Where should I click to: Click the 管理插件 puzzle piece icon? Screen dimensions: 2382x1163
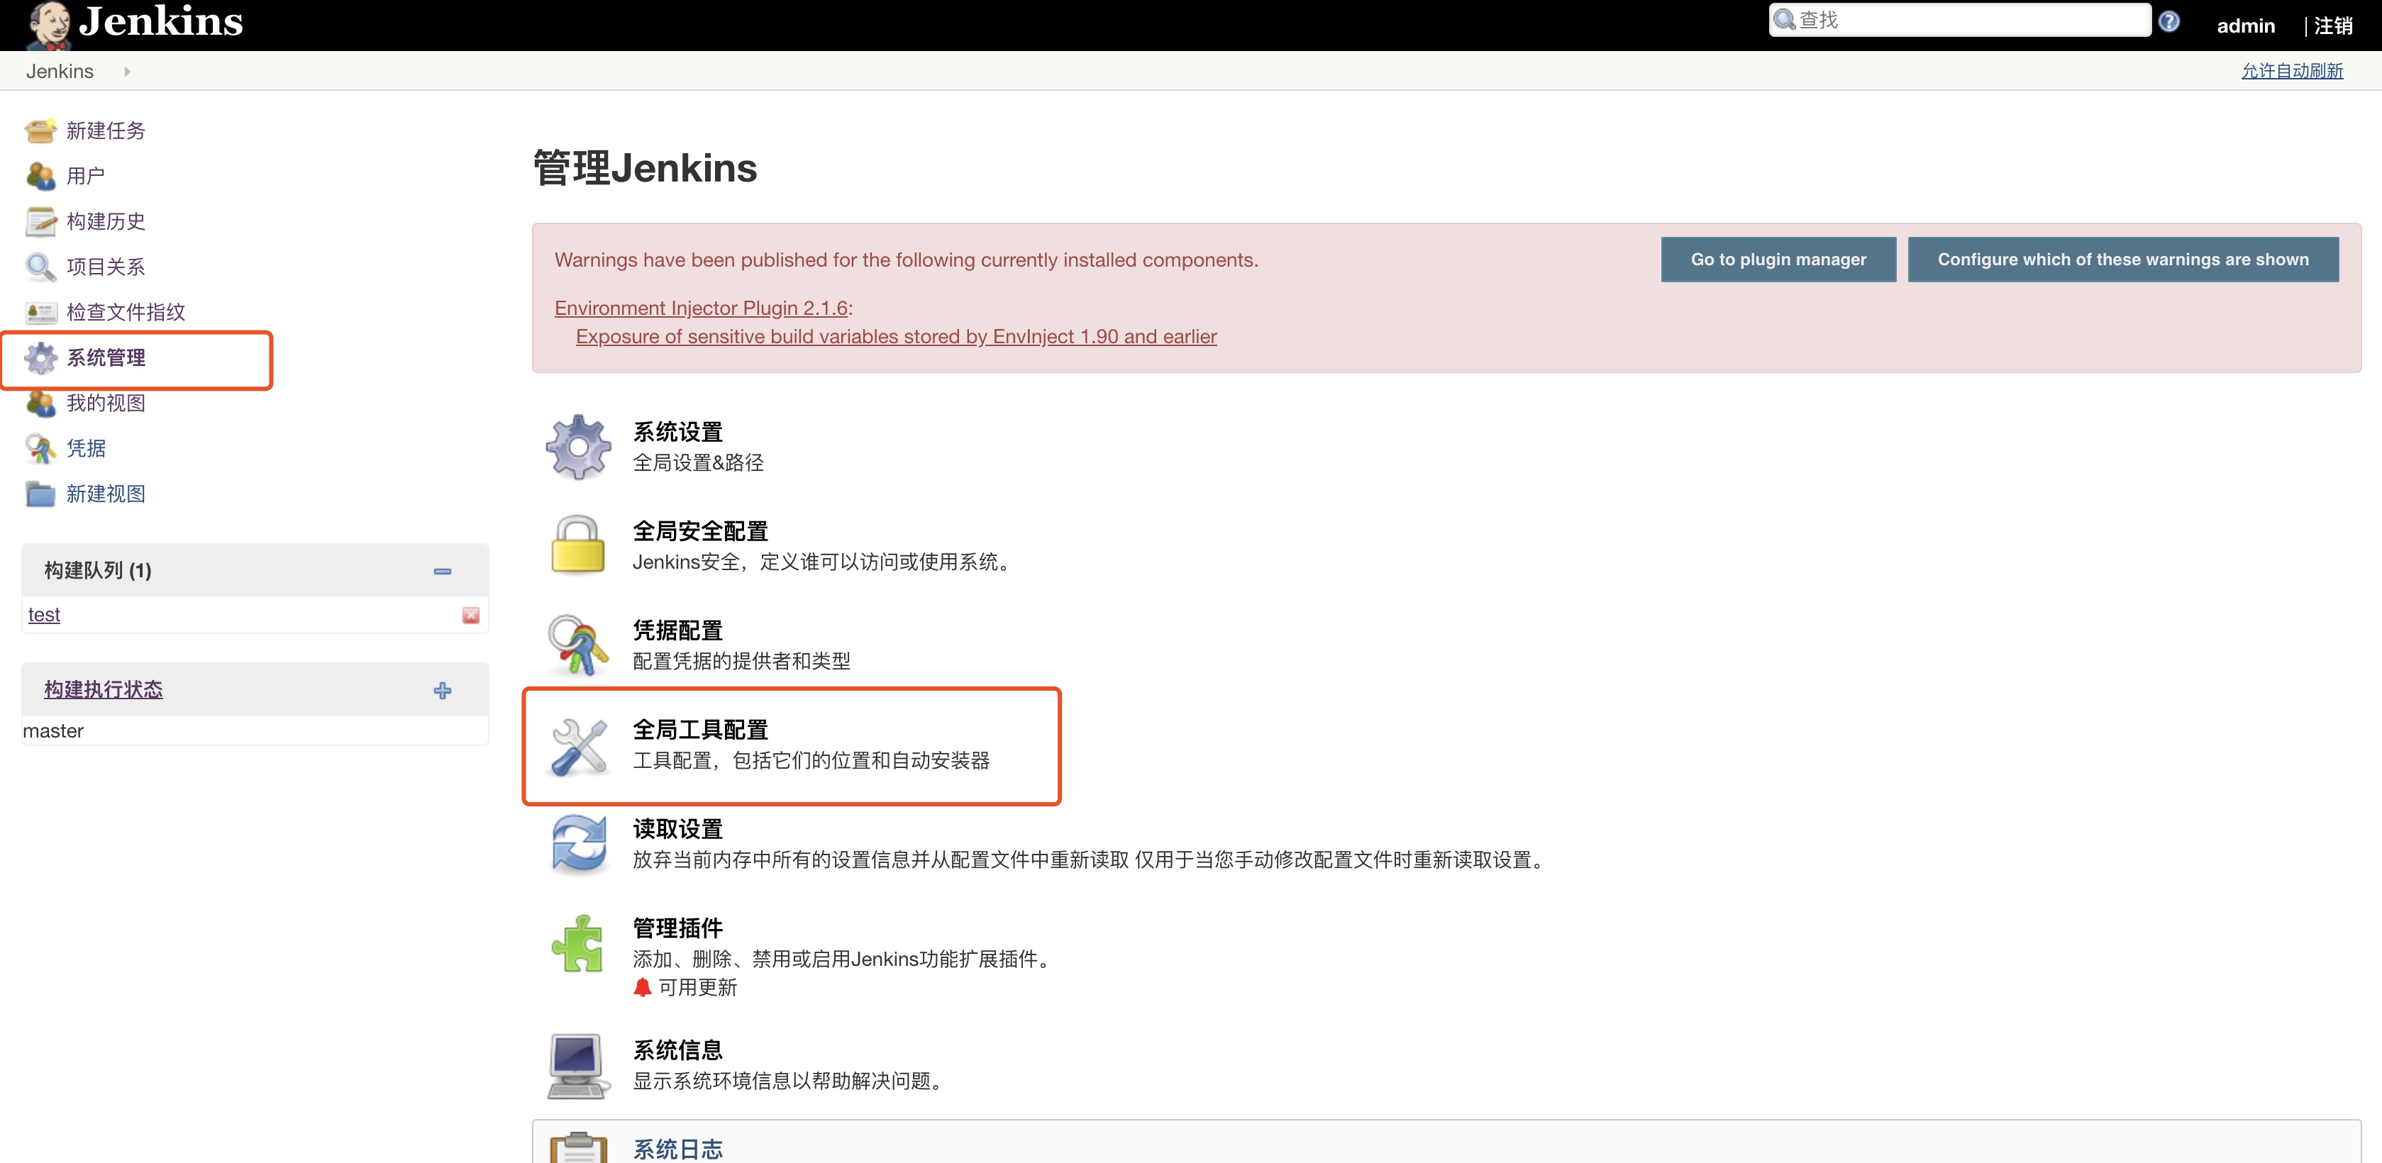click(578, 943)
